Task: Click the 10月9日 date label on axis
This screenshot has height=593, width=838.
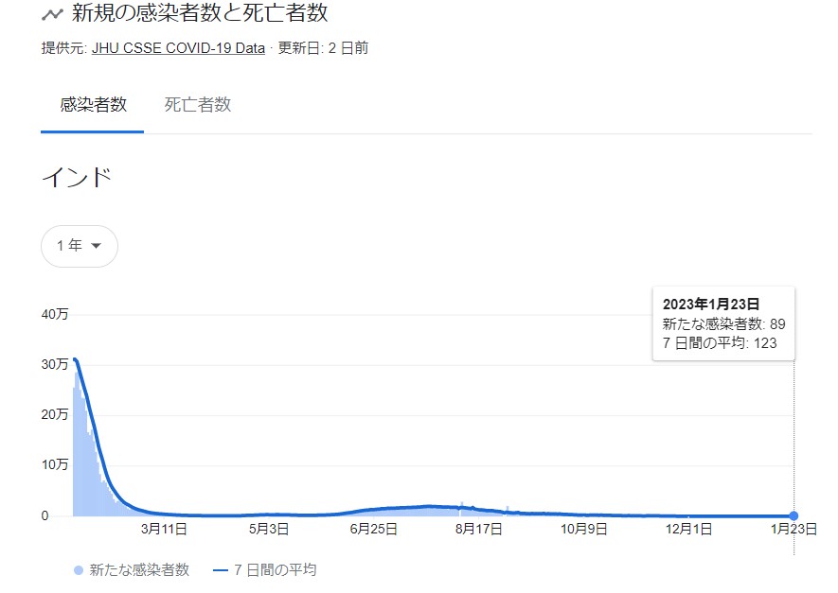Action: (583, 529)
